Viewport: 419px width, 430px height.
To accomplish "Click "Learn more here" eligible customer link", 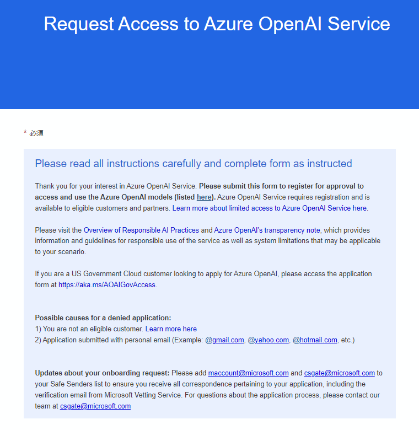I will (171, 329).
